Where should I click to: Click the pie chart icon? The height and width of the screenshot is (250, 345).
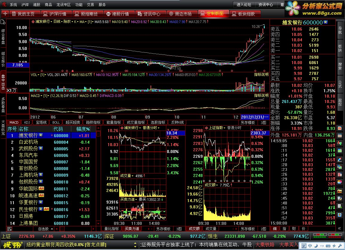click(x=340, y=182)
